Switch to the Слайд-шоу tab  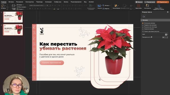tap(58, 2)
